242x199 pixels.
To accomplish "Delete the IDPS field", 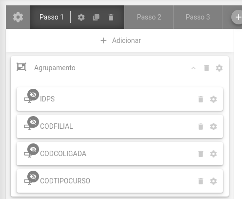I will coord(201,99).
